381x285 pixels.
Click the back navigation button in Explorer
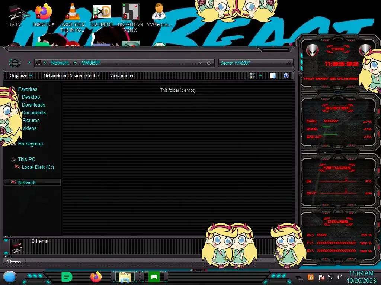pos(15,63)
